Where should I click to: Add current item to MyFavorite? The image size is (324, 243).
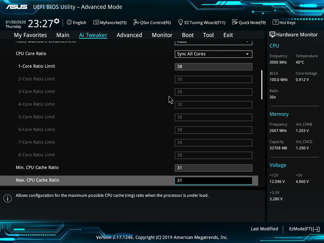(x=110, y=22)
